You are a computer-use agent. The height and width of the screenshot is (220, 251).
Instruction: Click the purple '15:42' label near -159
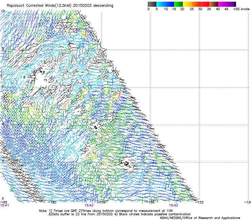(89, 205)
